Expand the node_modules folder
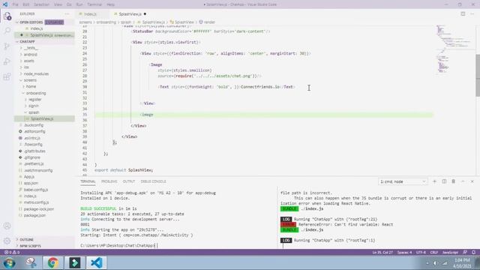The image size is (480, 270). coord(36,73)
